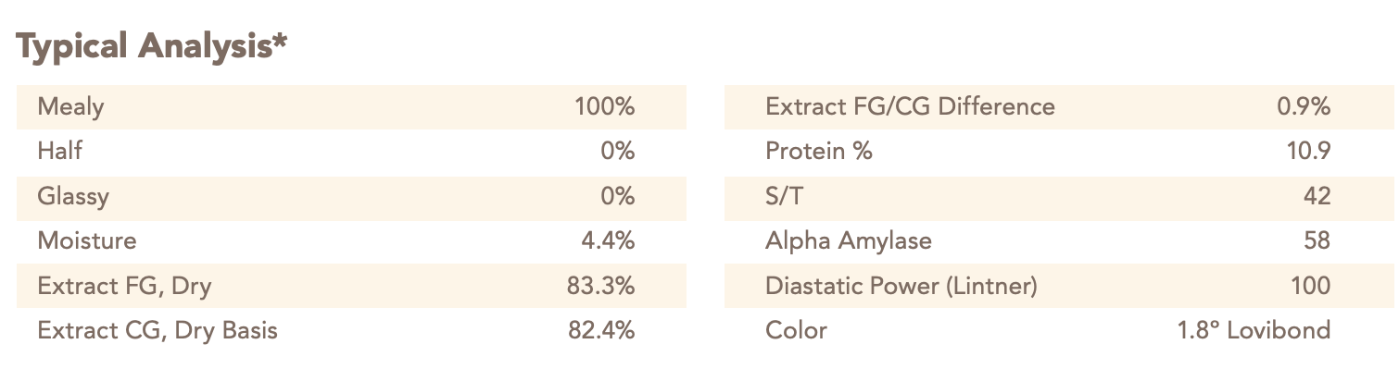This screenshot has width=1399, height=381.
Task: Select Extract CG, Dry Basis label
Action: [x=158, y=331]
